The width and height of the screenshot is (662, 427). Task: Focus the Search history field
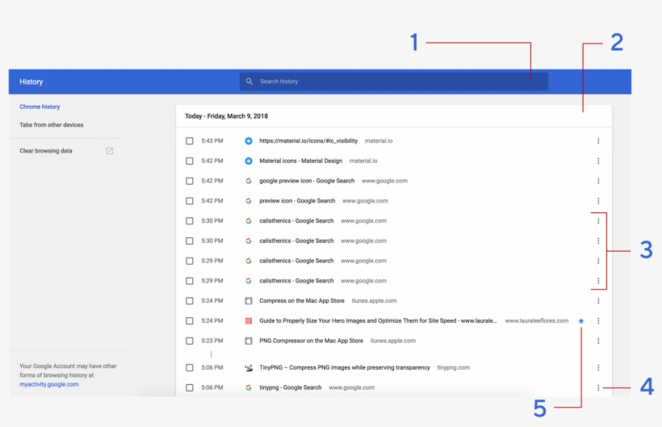[394, 82]
